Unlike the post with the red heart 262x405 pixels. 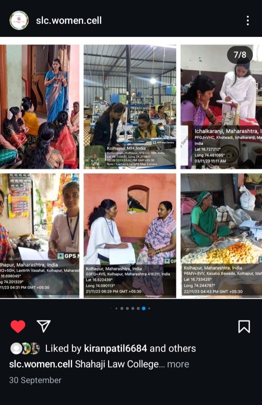[x=18, y=326]
